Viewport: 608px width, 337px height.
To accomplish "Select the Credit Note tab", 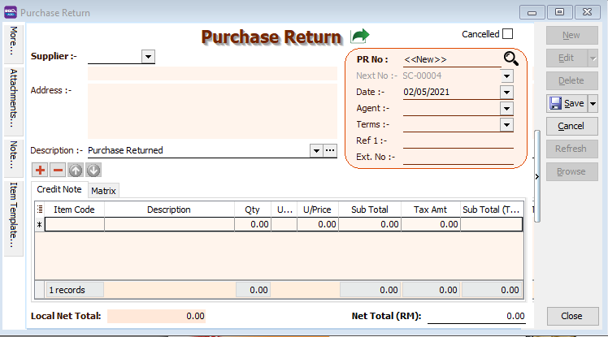I will (59, 190).
